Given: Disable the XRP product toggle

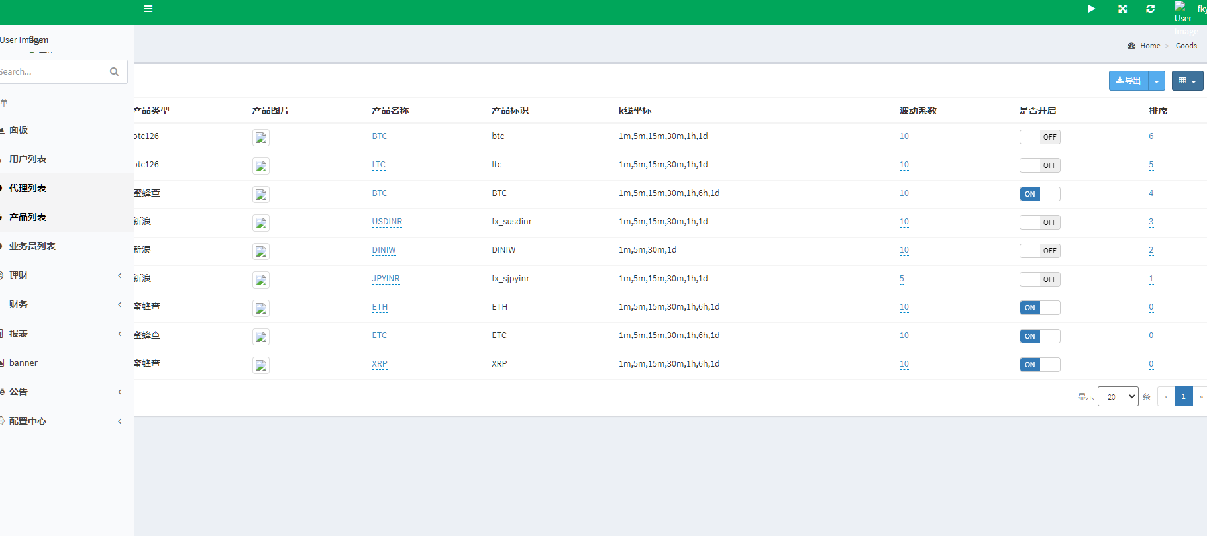Looking at the screenshot, I should (1039, 365).
